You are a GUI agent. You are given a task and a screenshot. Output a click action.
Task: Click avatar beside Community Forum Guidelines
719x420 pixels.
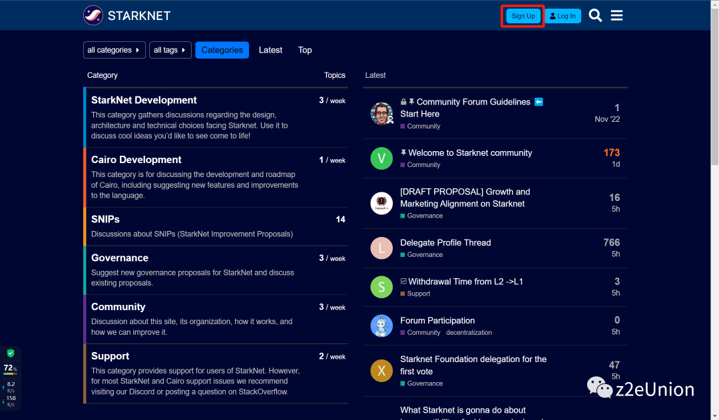pyautogui.click(x=381, y=113)
